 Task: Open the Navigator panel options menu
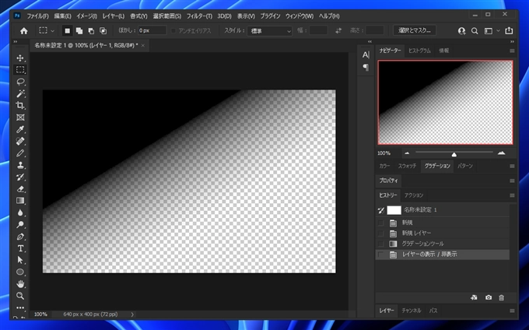coord(512,50)
